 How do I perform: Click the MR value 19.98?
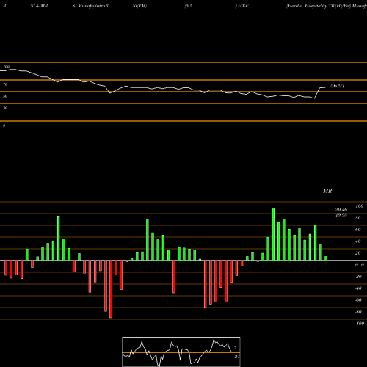point(341,215)
